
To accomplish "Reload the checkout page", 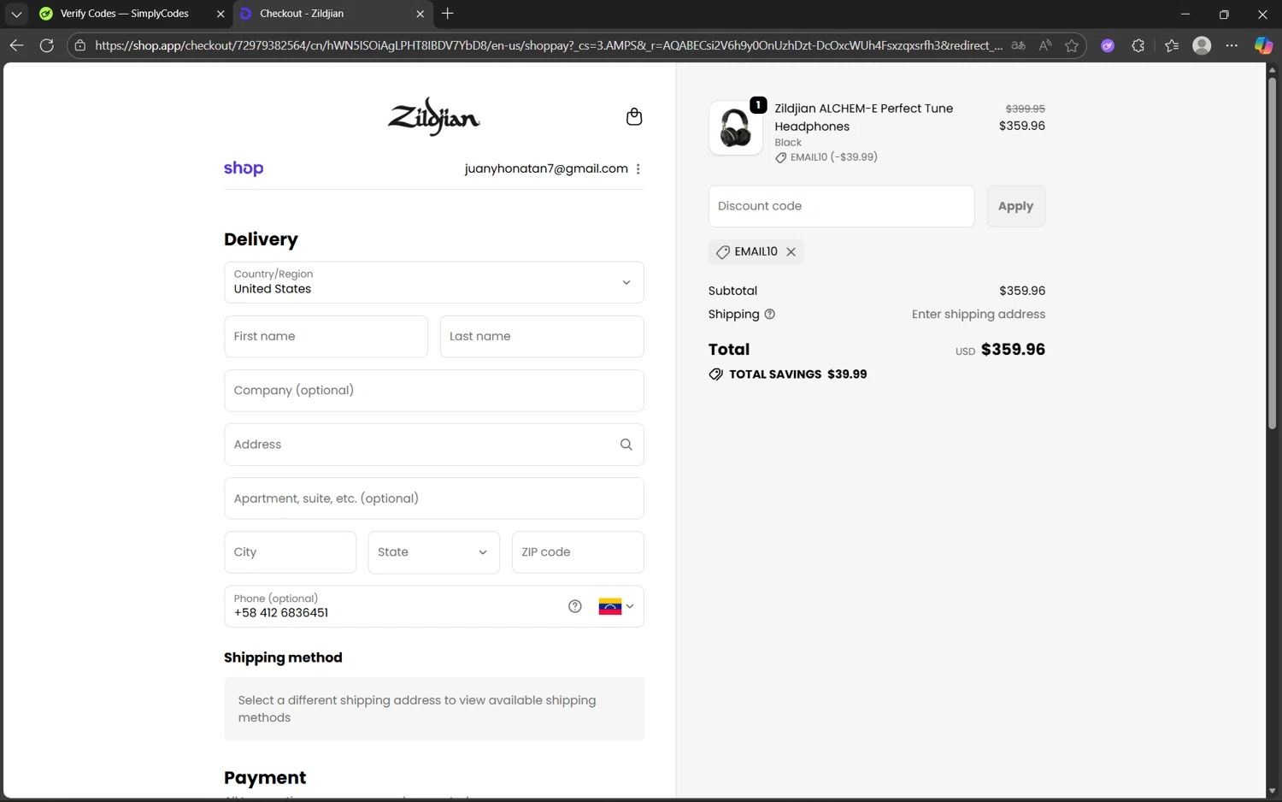I will (47, 45).
